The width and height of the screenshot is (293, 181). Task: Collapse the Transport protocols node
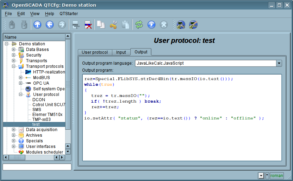[x=13, y=66]
